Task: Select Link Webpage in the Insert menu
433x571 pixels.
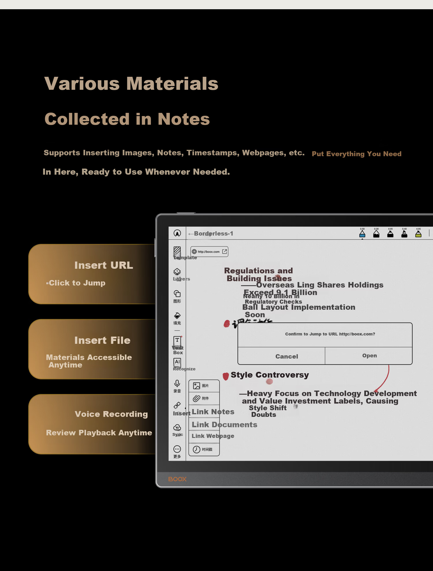Action: (213, 436)
